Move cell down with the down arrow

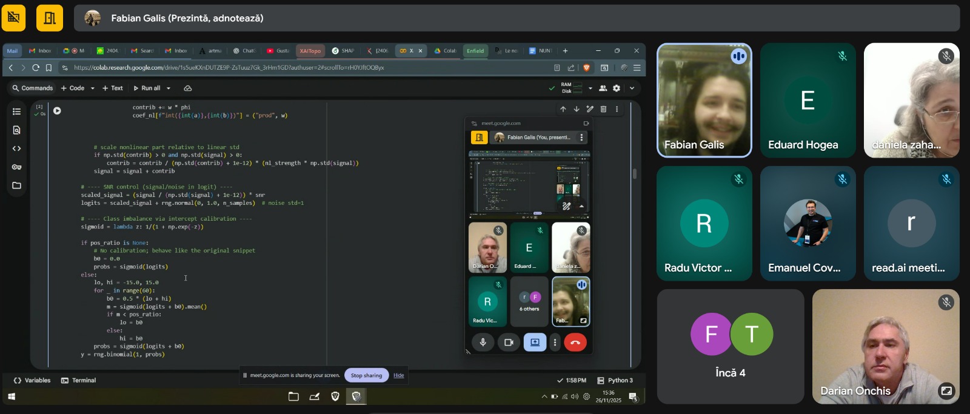576,109
